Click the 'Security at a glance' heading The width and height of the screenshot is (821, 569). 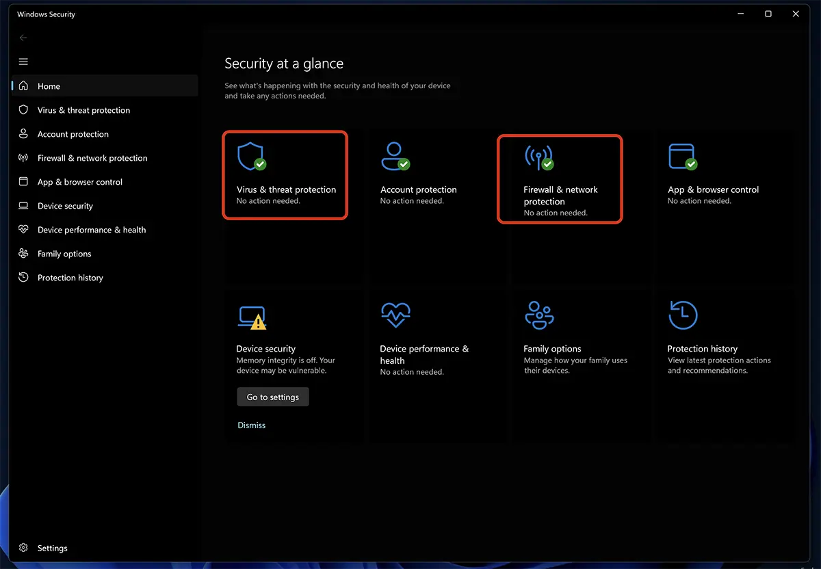[284, 64]
